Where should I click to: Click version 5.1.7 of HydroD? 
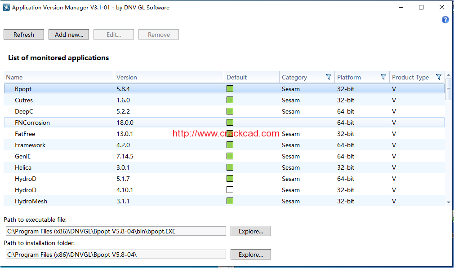pyautogui.click(x=123, y=179)
